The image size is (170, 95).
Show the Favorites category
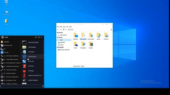(10, 42)
